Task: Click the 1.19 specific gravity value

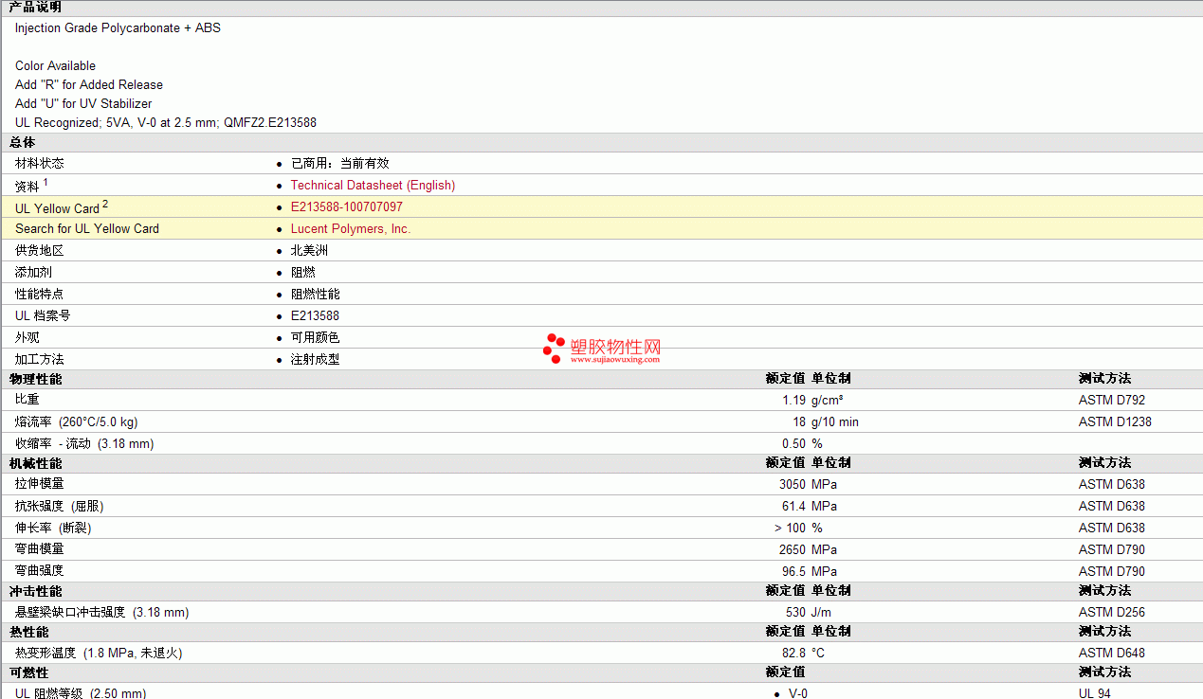Action: tap(794, 401)
